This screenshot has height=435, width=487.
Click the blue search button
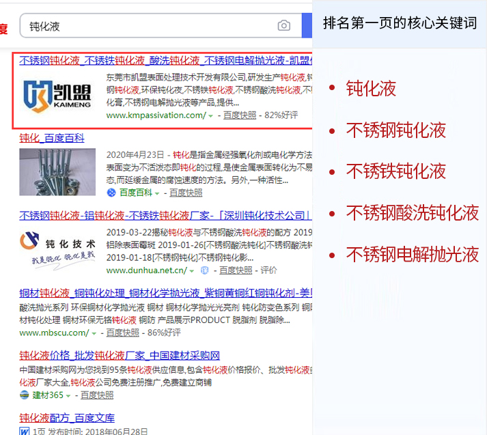pyautogui.click(x=307, y=25)
